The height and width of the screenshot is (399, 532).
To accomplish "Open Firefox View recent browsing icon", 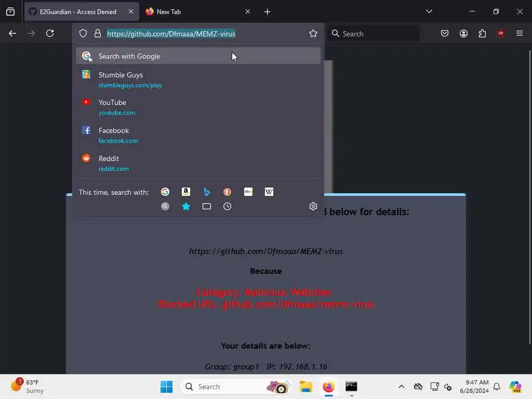I will point(10,11).
